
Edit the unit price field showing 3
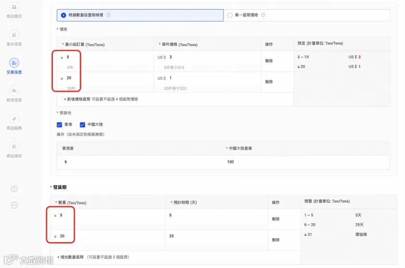(213, 57)
